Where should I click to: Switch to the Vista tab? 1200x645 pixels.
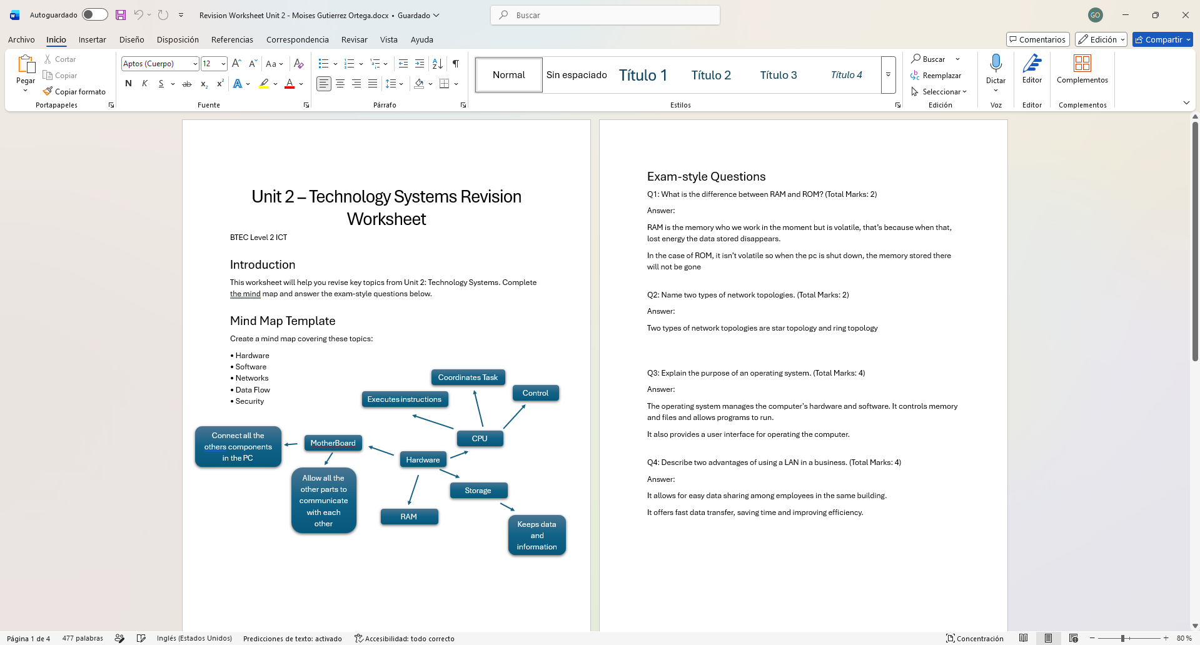(x=389, y=39)
